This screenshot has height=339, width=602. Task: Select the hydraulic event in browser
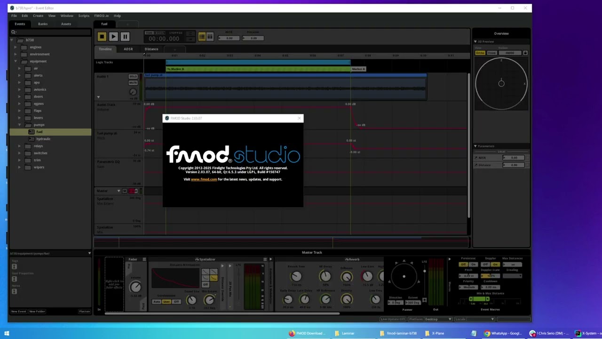50,139
